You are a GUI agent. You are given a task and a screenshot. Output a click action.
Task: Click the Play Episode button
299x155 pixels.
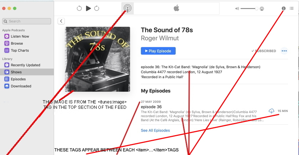[158, 51]
